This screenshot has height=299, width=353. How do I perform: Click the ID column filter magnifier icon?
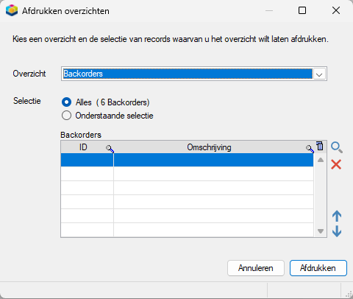(110, 149)
